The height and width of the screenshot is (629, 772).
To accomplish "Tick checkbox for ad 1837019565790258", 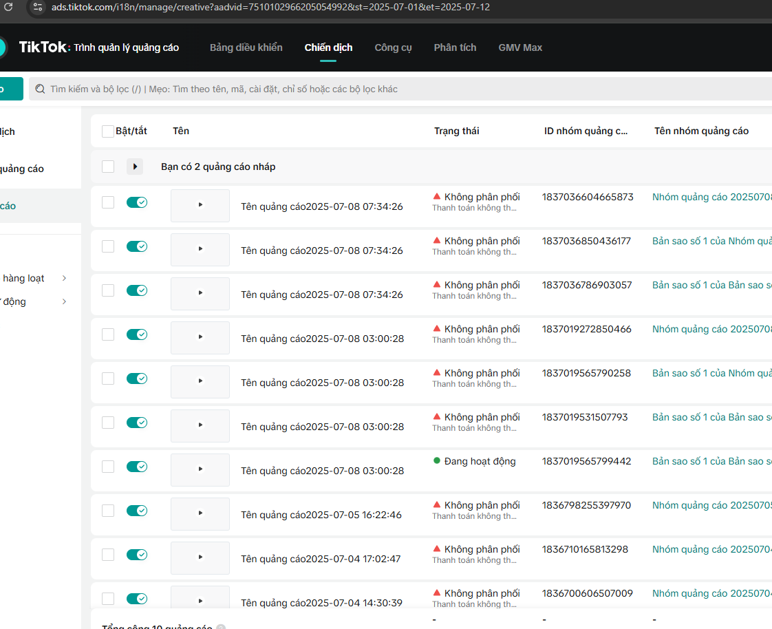I will tap(108, 379).
